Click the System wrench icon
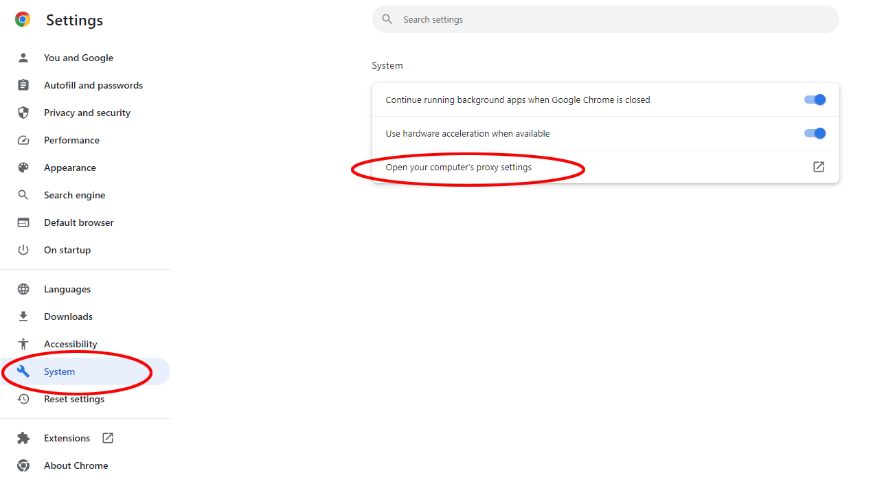The image size is (884, 484). coord(23,371)
